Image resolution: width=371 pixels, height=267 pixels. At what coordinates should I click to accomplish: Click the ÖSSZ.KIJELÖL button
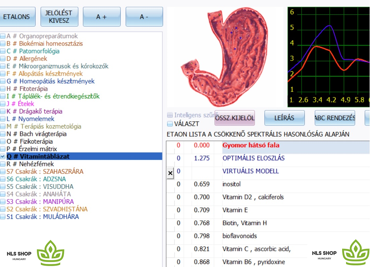tap(235, 118)
